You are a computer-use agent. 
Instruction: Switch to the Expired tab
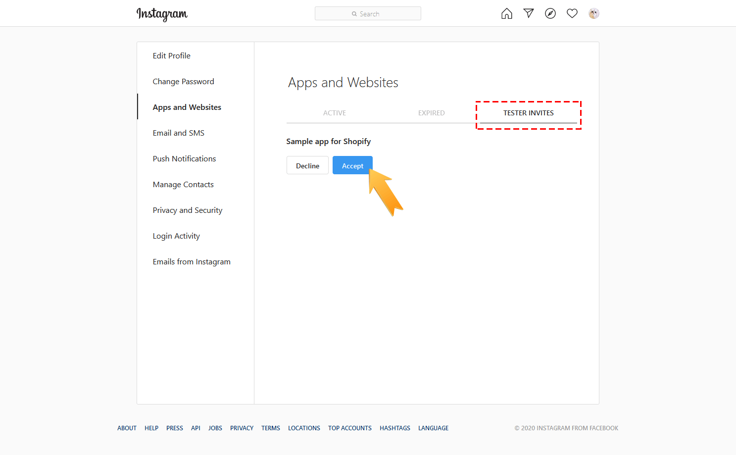click(431, 113)
